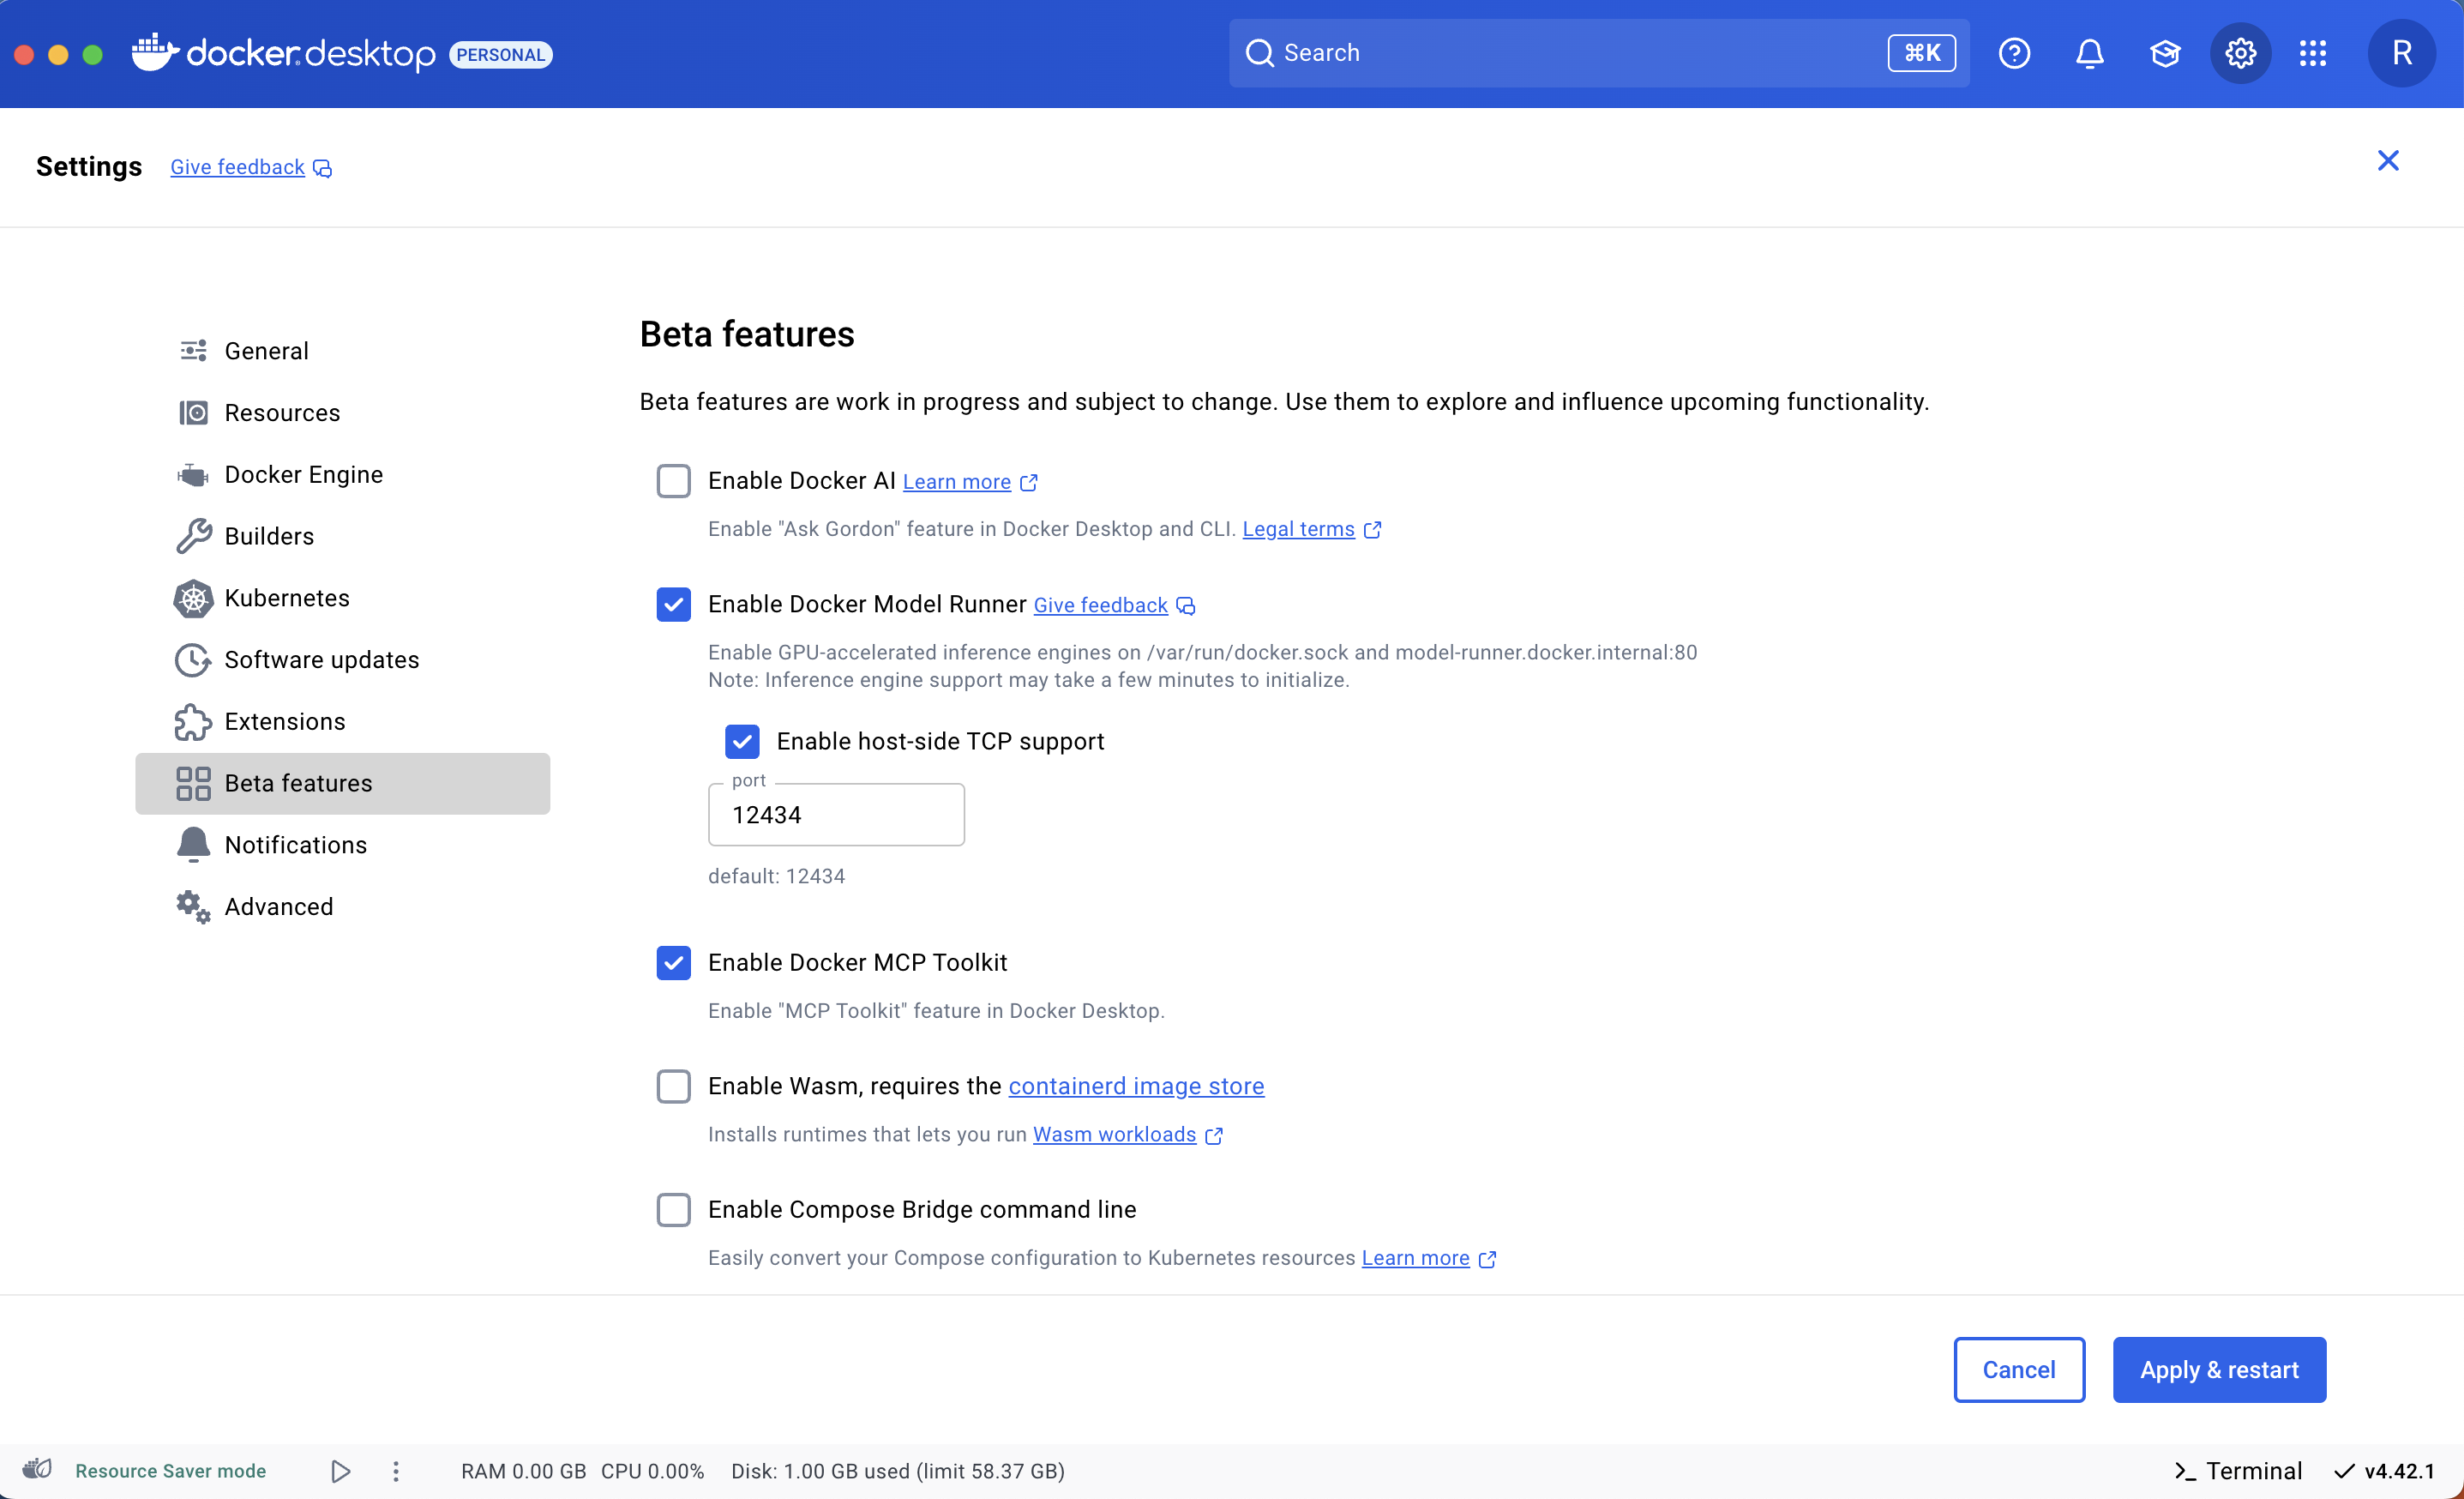The image size is (2464, 1499).
Task: Uncheck Enable Docker Model Runner
Action: (x=673, y=604)
